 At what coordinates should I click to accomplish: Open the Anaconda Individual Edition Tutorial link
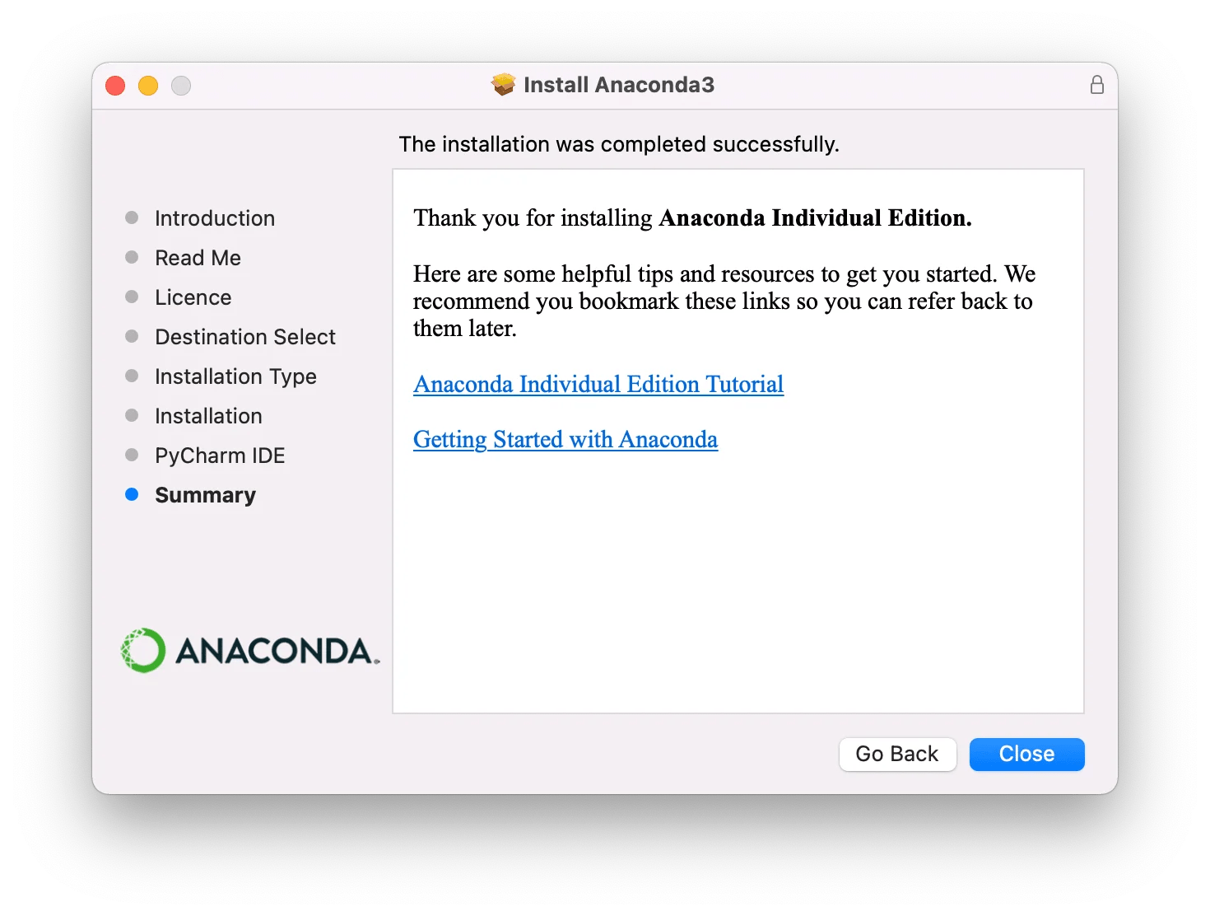coord(598,384)
